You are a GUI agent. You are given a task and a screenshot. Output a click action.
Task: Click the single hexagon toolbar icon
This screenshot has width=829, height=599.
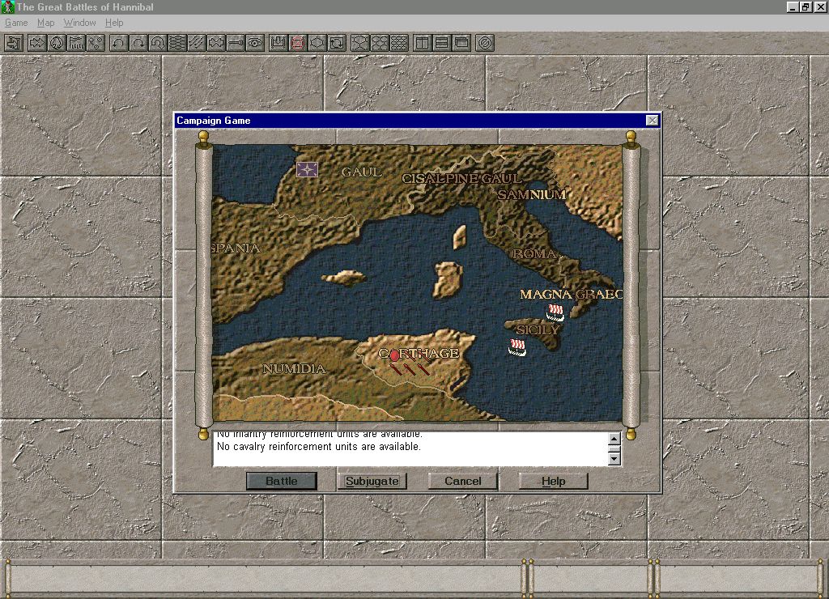tap(317, 43)
